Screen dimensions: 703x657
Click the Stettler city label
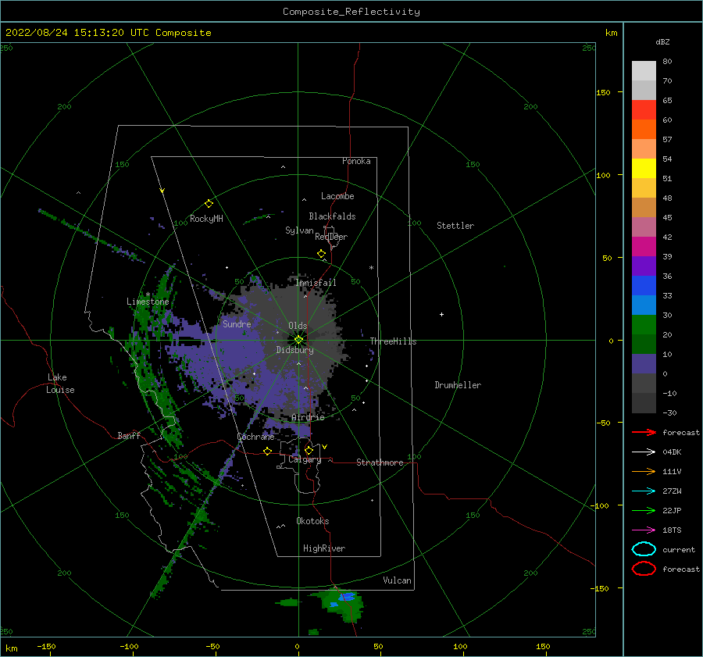coord(455,226)
